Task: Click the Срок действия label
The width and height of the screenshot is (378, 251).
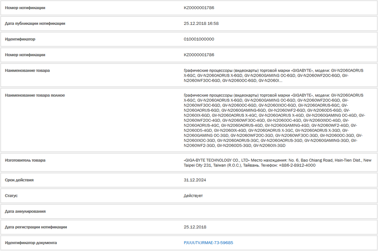Action: (19, 180)
